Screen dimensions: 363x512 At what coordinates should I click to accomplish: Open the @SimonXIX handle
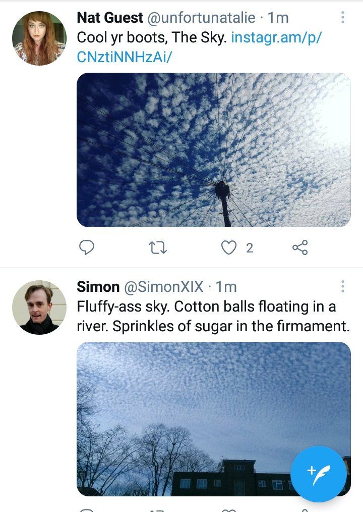point(164,287)
